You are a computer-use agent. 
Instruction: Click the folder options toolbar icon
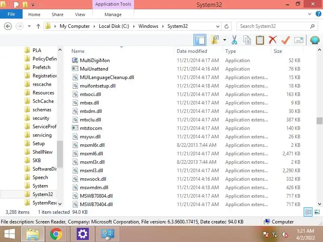click(214, 40)
